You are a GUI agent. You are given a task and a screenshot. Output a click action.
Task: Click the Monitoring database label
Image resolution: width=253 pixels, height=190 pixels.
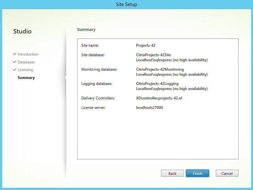[x=99, y=69]
